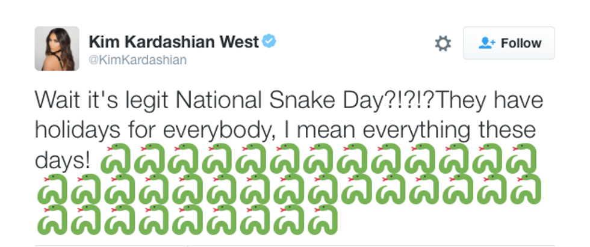Click the word "legit" in the tweet

coord(140,100)
